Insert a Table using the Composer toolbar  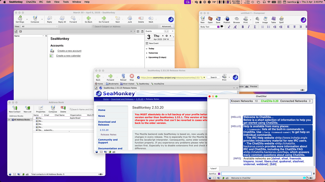[x=273, y=20]
